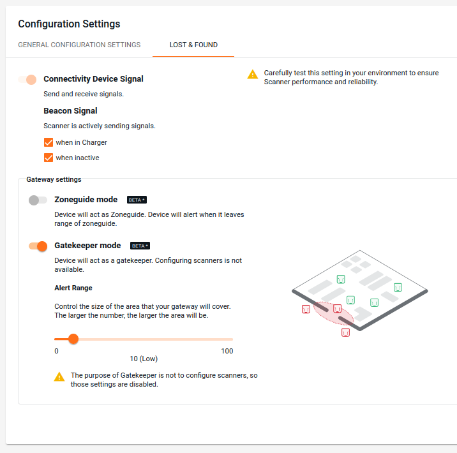Screen dimensions: 457x453
Task: Uncheck the 'when inactive' checkbox
Action: 49,158
